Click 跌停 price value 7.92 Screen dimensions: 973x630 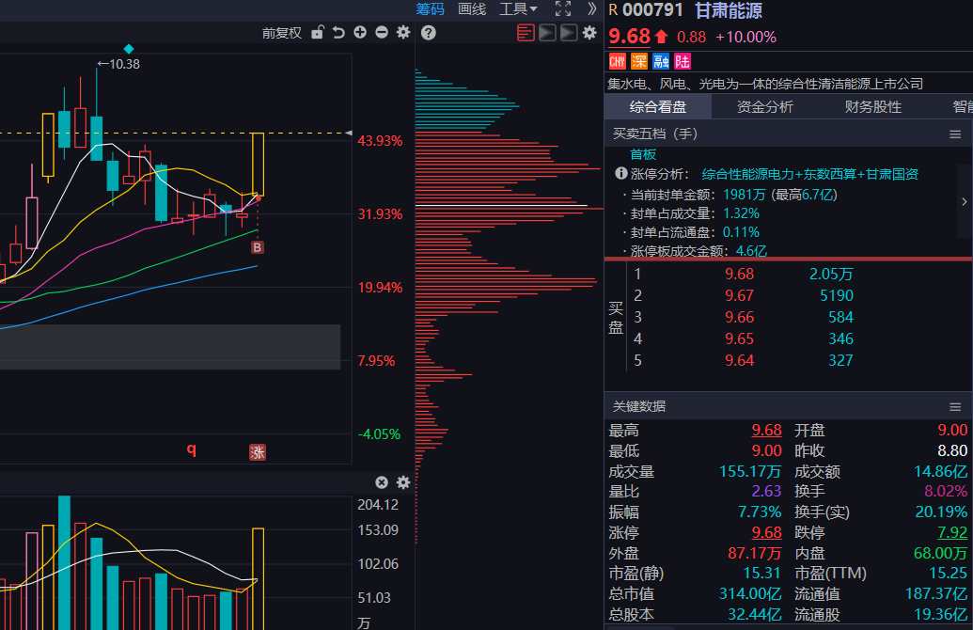pyautogui.click(x=952, y=532)
